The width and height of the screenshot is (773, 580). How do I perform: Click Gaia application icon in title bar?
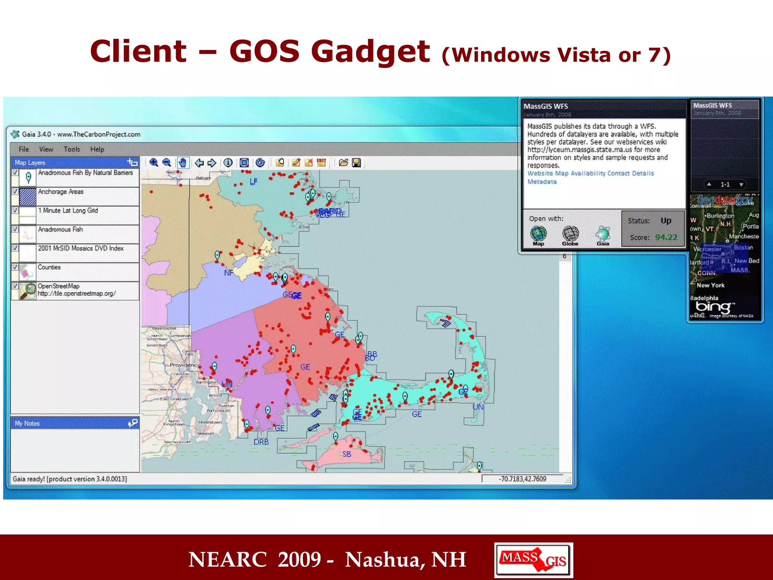15,134
